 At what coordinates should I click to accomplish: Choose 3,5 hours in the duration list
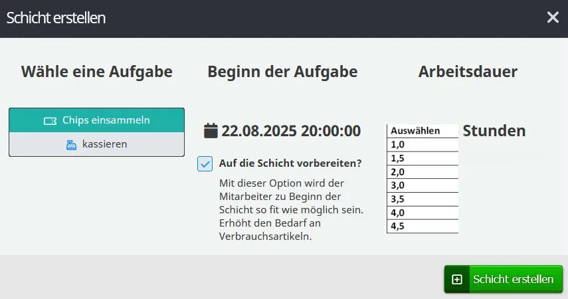(x=423, y=199)
